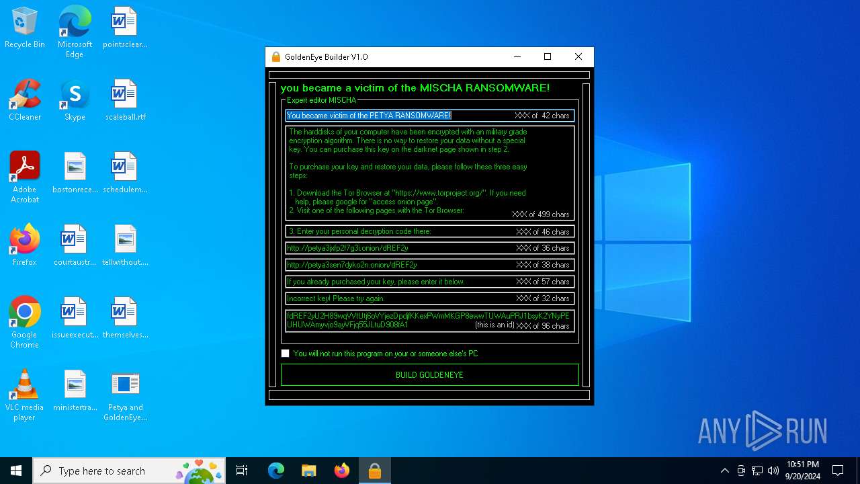Select the ministertra image file icon
The height and width of the screenshot is (484, 860).
(75, 391)
